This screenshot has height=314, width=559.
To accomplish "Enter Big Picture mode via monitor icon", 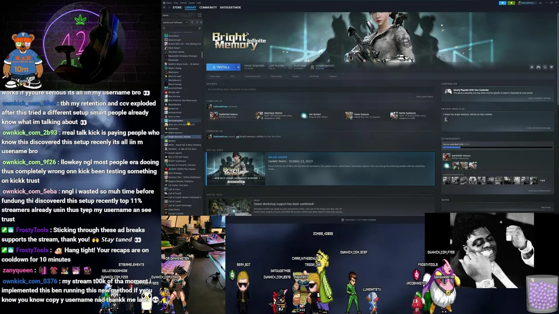I will coord(540,3).
